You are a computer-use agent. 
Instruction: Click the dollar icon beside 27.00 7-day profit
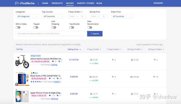(x=91, y=60)
